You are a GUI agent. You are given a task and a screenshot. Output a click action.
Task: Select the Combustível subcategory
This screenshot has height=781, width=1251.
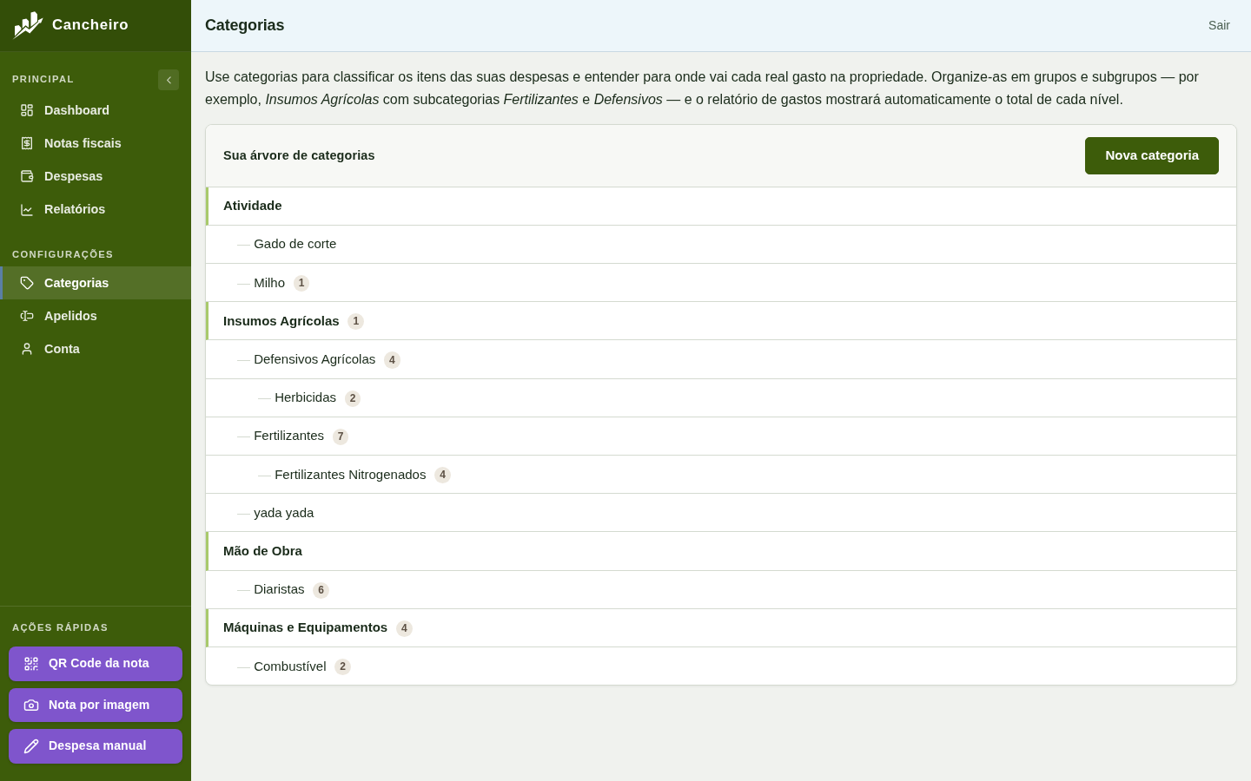point(721,666)
